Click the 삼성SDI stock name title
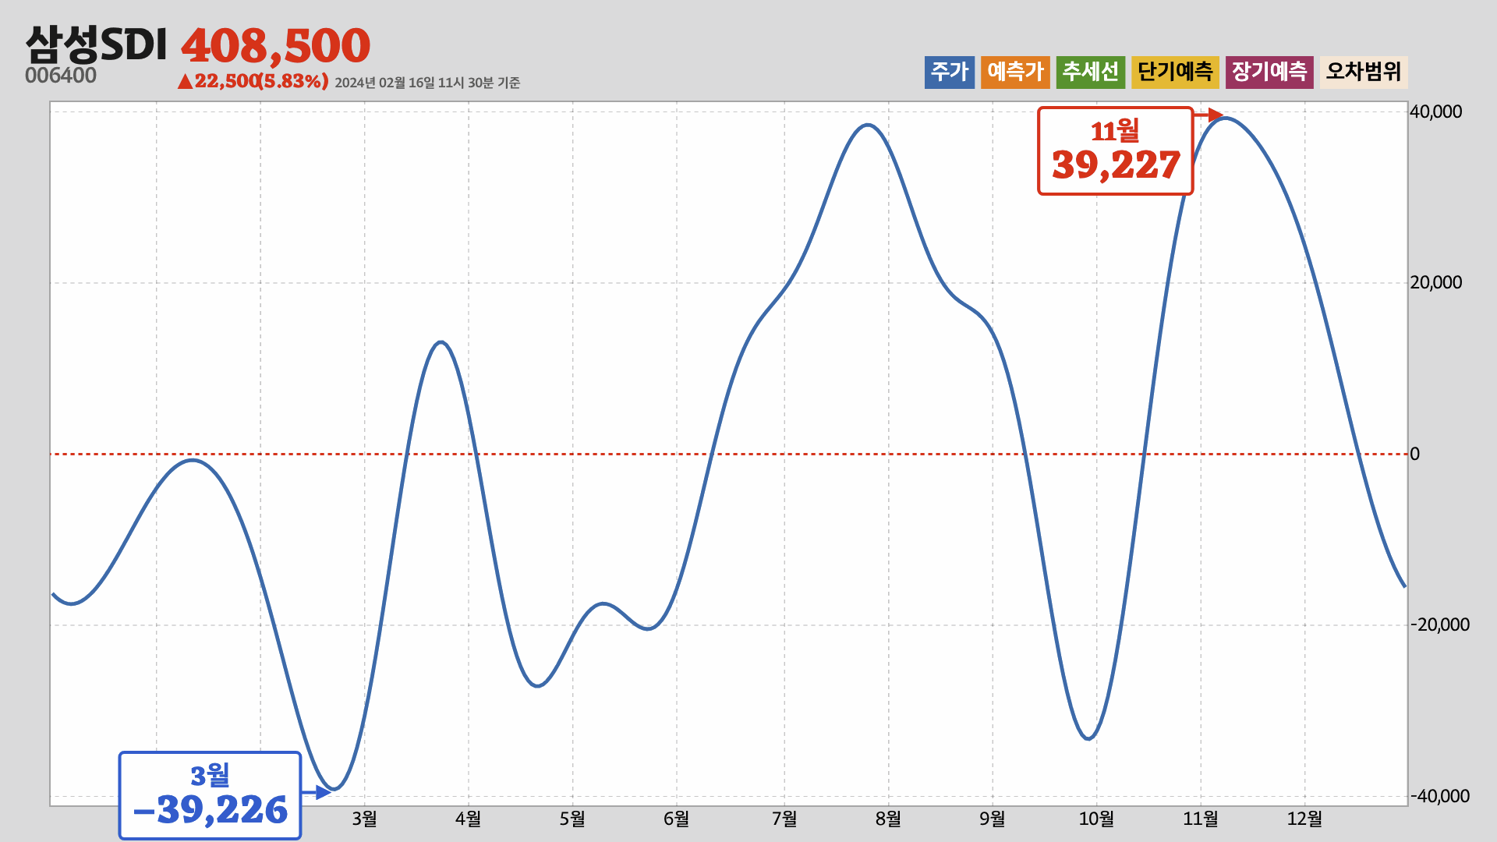The image size is (1497, 842). coord(97,44)
